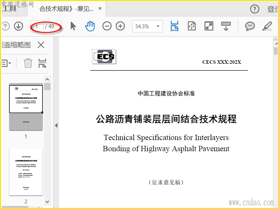Screen dimensions: 279x209
Task: Open the thumbnails options dropdown menu
Action: pos(6,63)
